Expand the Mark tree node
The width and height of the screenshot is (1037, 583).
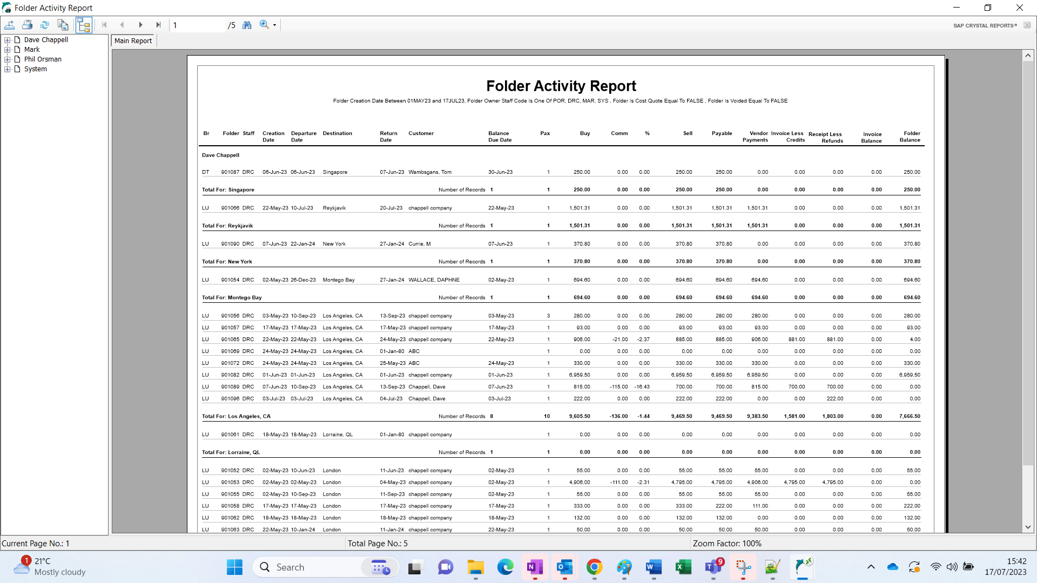coord(8,50)
